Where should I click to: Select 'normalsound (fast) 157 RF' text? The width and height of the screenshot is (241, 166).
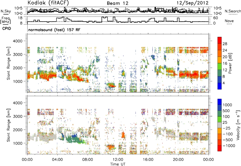[x=54, y=30]
